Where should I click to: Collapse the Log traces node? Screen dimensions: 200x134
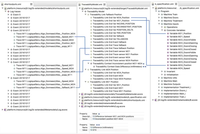coord(5,12)
